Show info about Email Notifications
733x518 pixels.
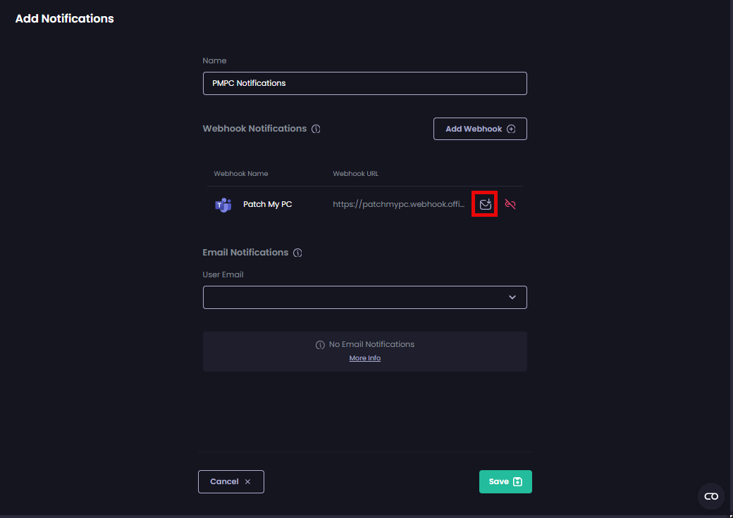coord(297,253)
